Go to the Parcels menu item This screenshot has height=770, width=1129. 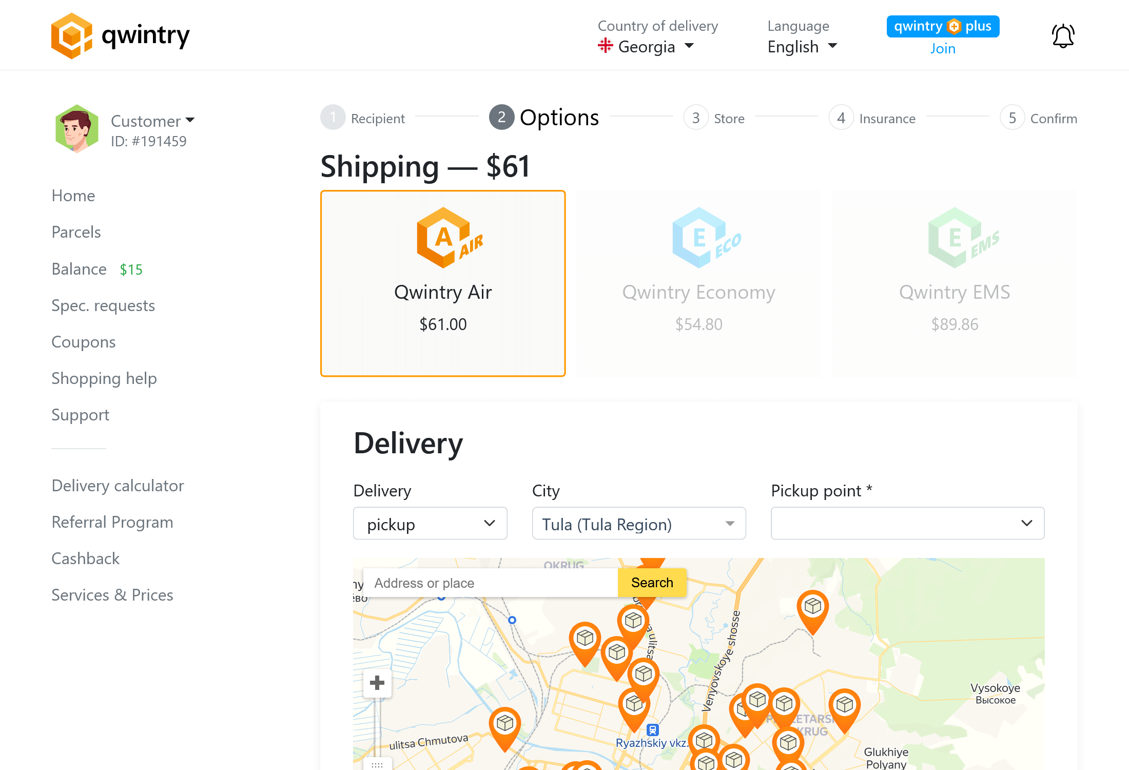[76, 232]
